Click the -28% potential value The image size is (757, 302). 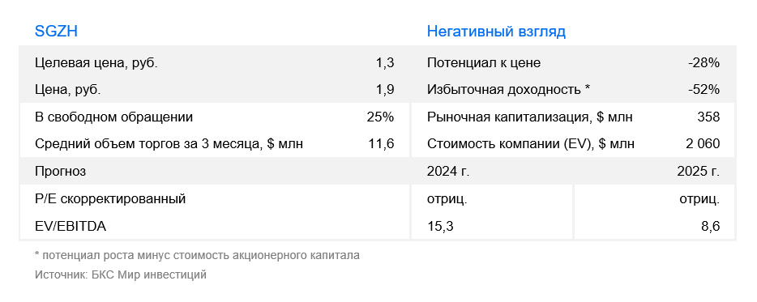coord(704,62)
